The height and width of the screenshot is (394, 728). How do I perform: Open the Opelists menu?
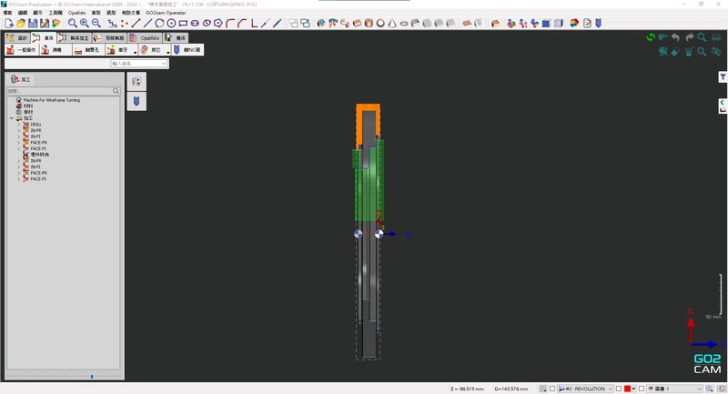coord(76,13)
